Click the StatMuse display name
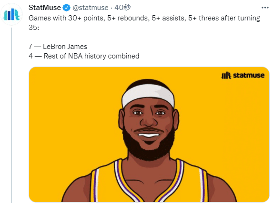Image resolution: width=273 pixels, height=203 pixels. click(x=45, y=8)
